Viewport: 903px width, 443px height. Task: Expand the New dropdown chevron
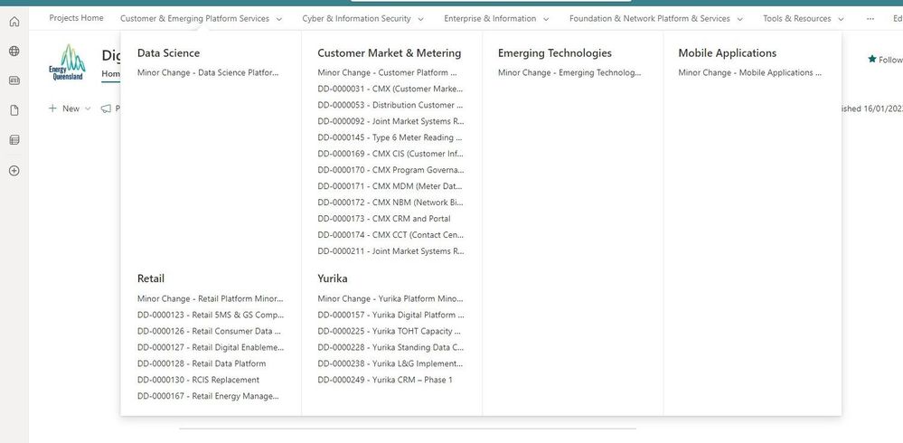pyautogui.click(x=88, y=108)
